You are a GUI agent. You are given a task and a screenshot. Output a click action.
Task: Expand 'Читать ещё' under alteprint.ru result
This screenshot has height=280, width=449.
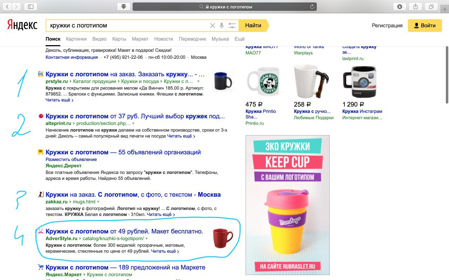(181, 136)
